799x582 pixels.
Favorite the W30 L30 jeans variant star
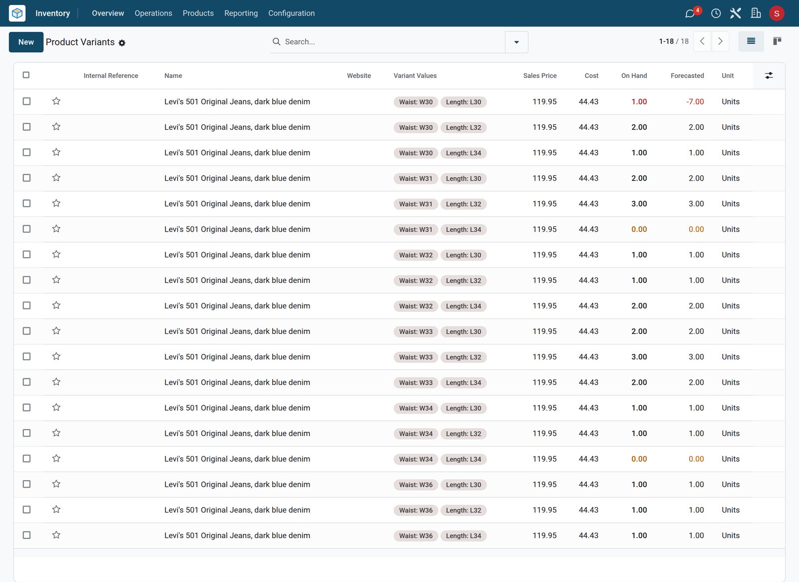pyautogui.click(x=56, y=101)
